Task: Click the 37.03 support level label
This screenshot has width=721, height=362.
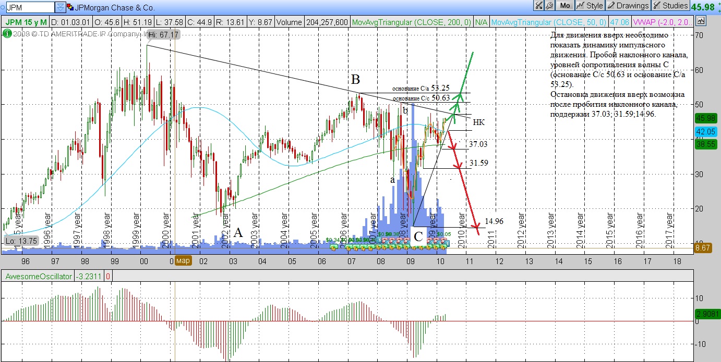Action: (478, 144)
